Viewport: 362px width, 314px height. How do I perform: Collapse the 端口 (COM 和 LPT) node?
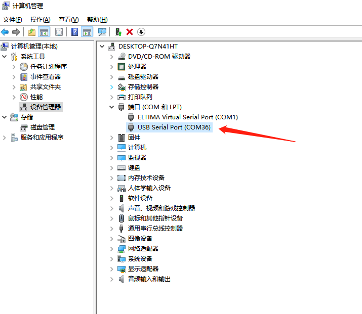[x=111, y=107]
